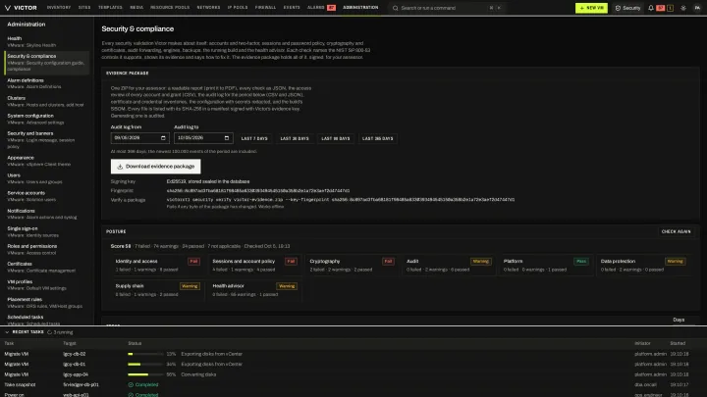Click the fingerprint hash value text

[x=258, y=191]
